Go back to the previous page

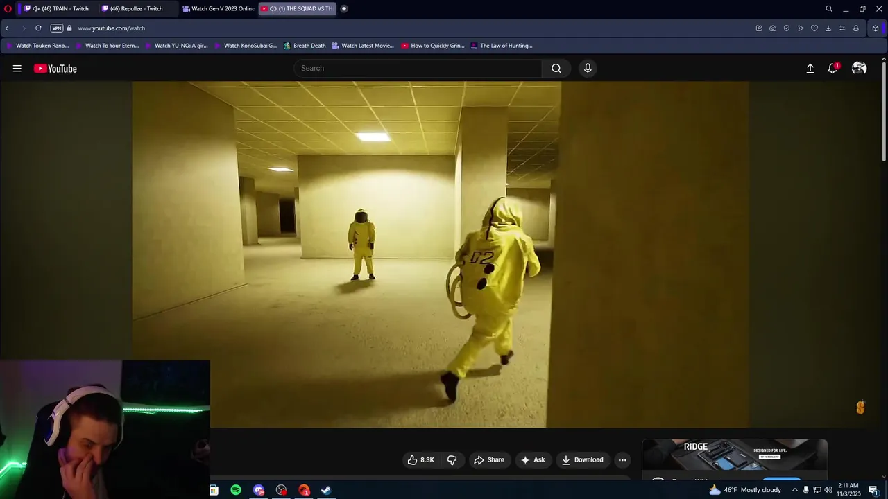(7, 28)
